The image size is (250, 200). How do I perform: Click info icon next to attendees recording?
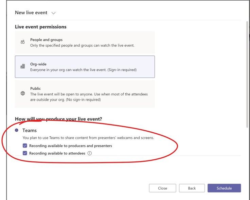[x=90, y=153]
